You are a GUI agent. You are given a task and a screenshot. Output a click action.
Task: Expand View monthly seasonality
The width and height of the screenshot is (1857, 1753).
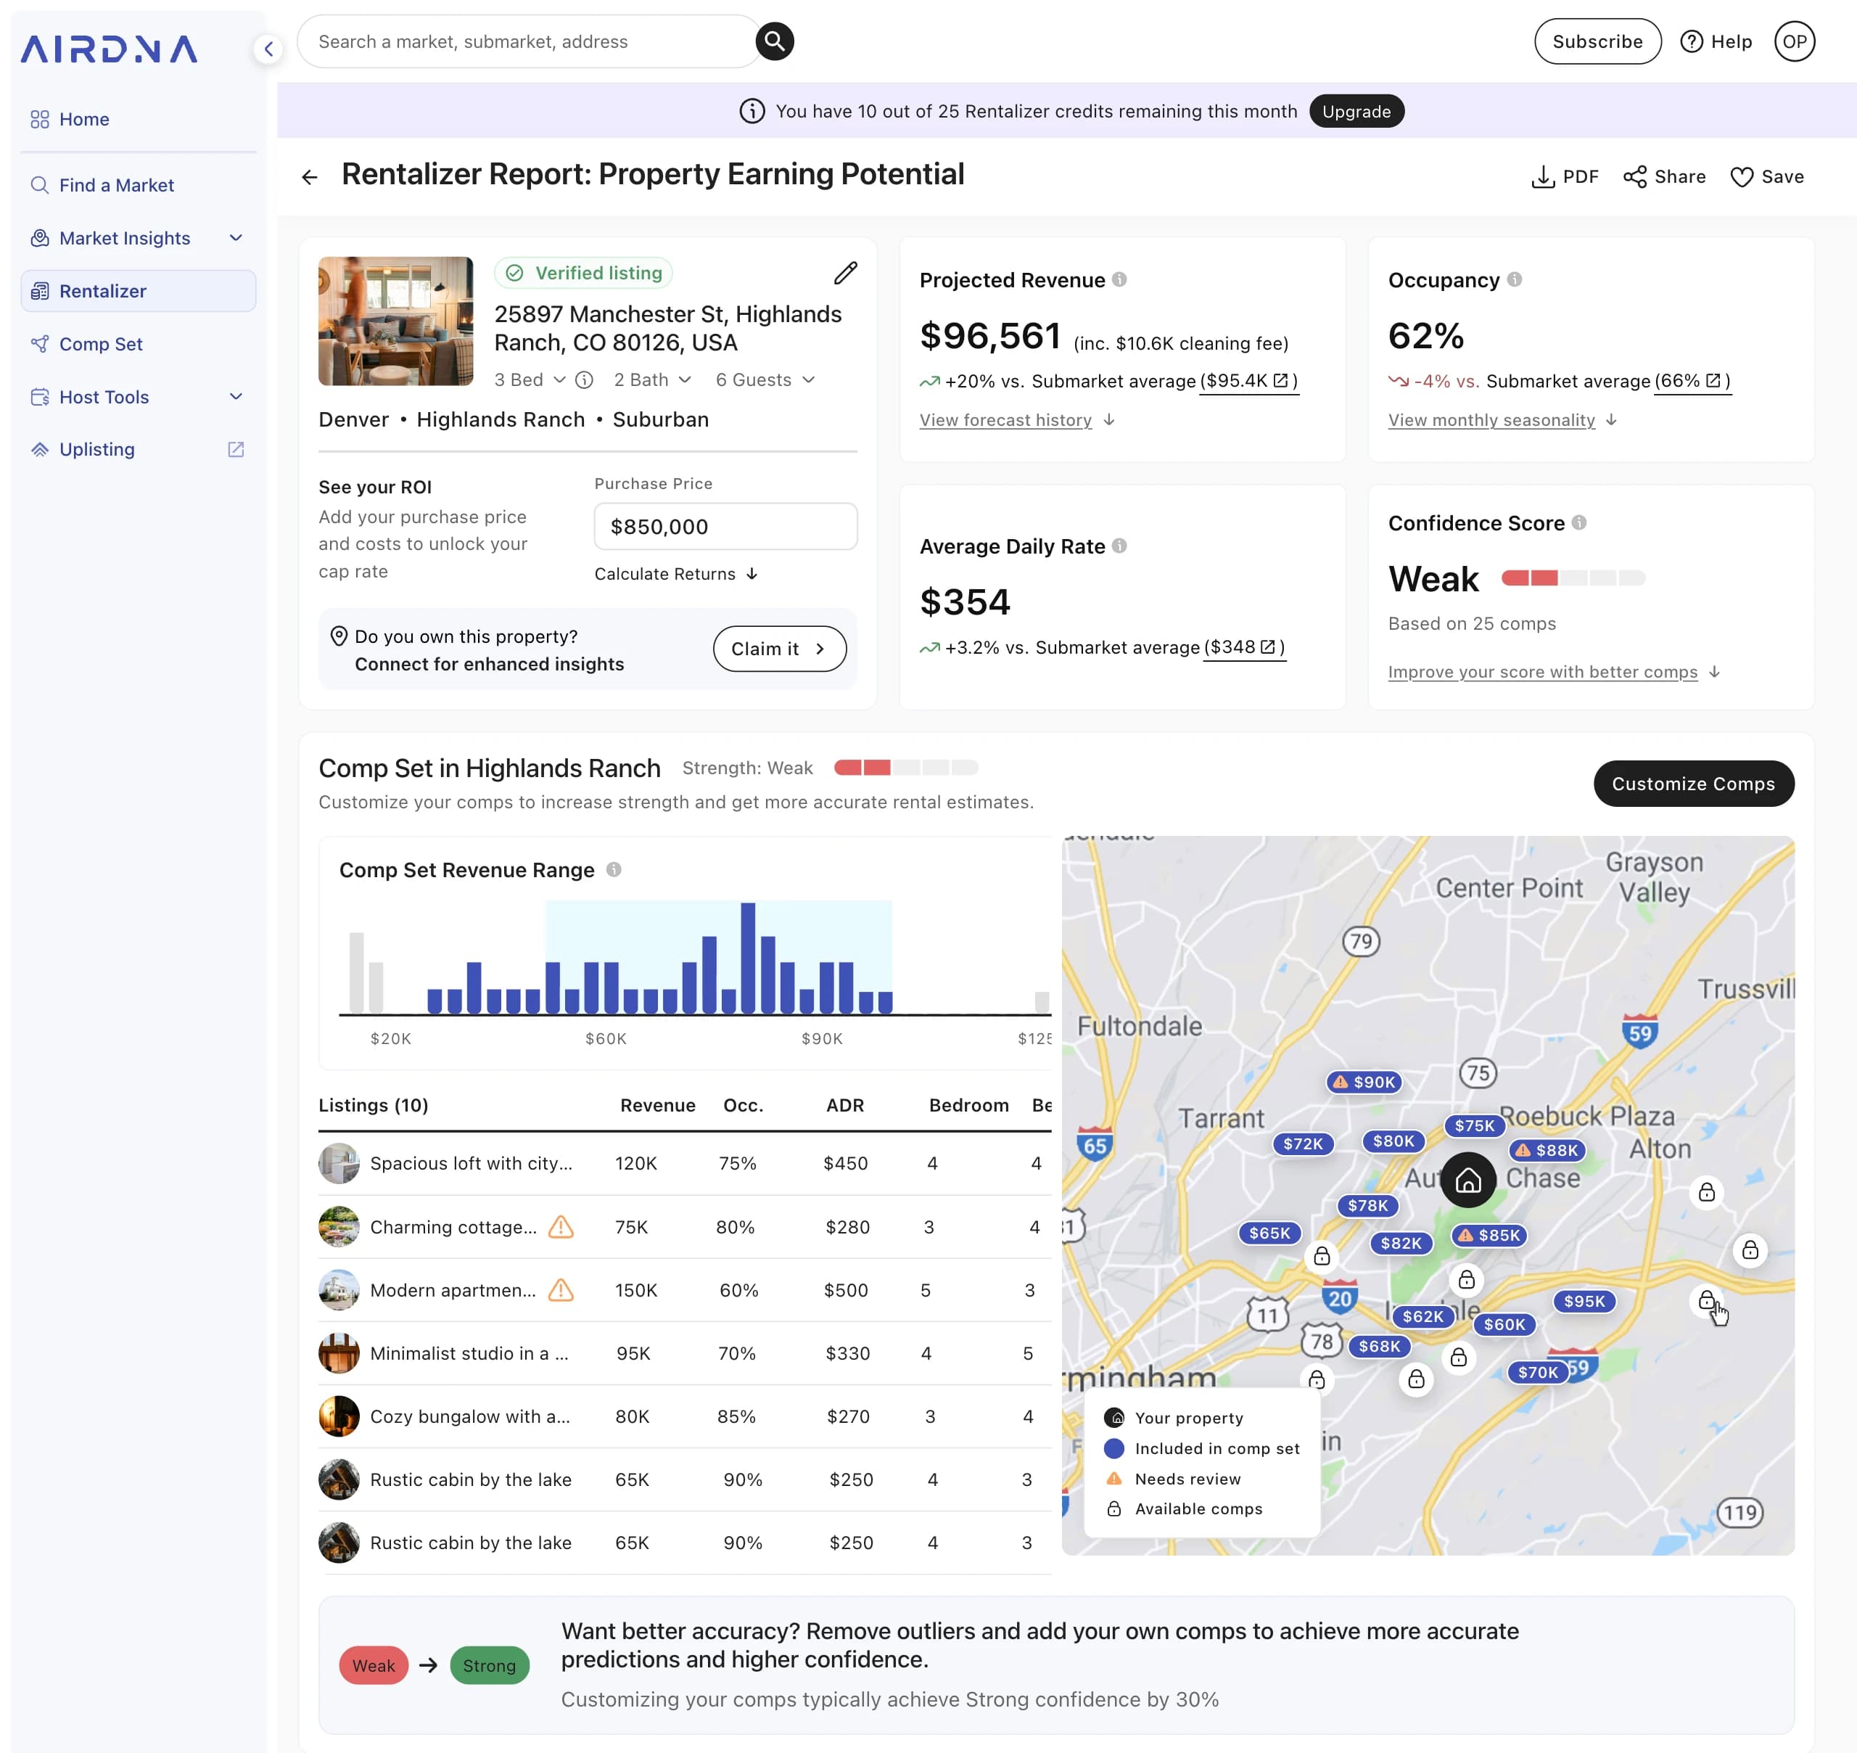pos(1502,419)
